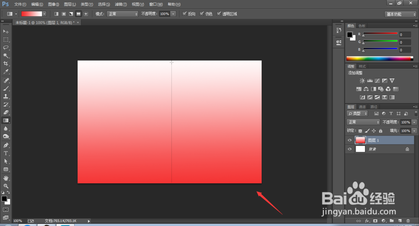Select the History Brush tool
419x226 pixels.
pyautogui.click(x=5, y=104)
